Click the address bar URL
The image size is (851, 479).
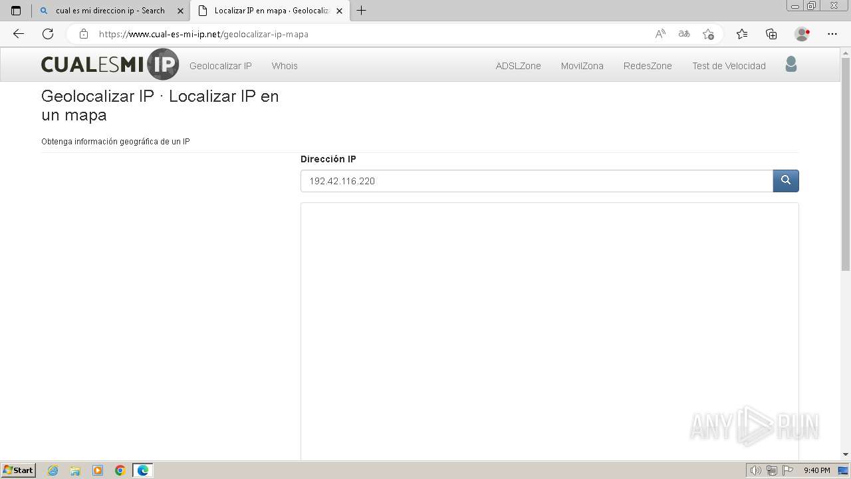tap(203, 34)
